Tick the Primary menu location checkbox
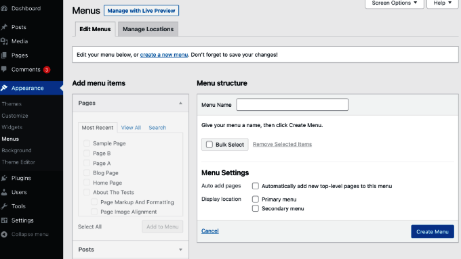461x259 pixels. (x=256, y=199)
